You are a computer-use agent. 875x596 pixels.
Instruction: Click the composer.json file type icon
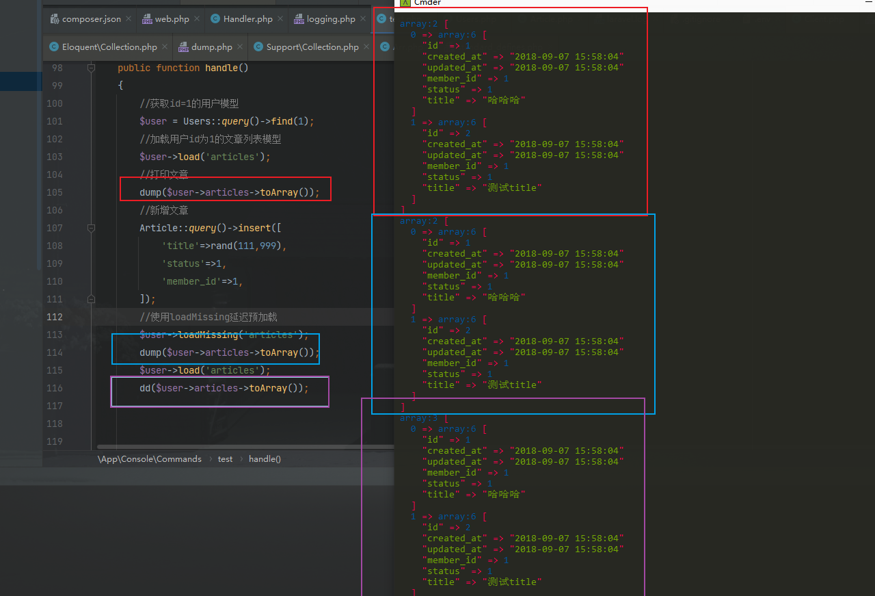[x=54, y=19]
